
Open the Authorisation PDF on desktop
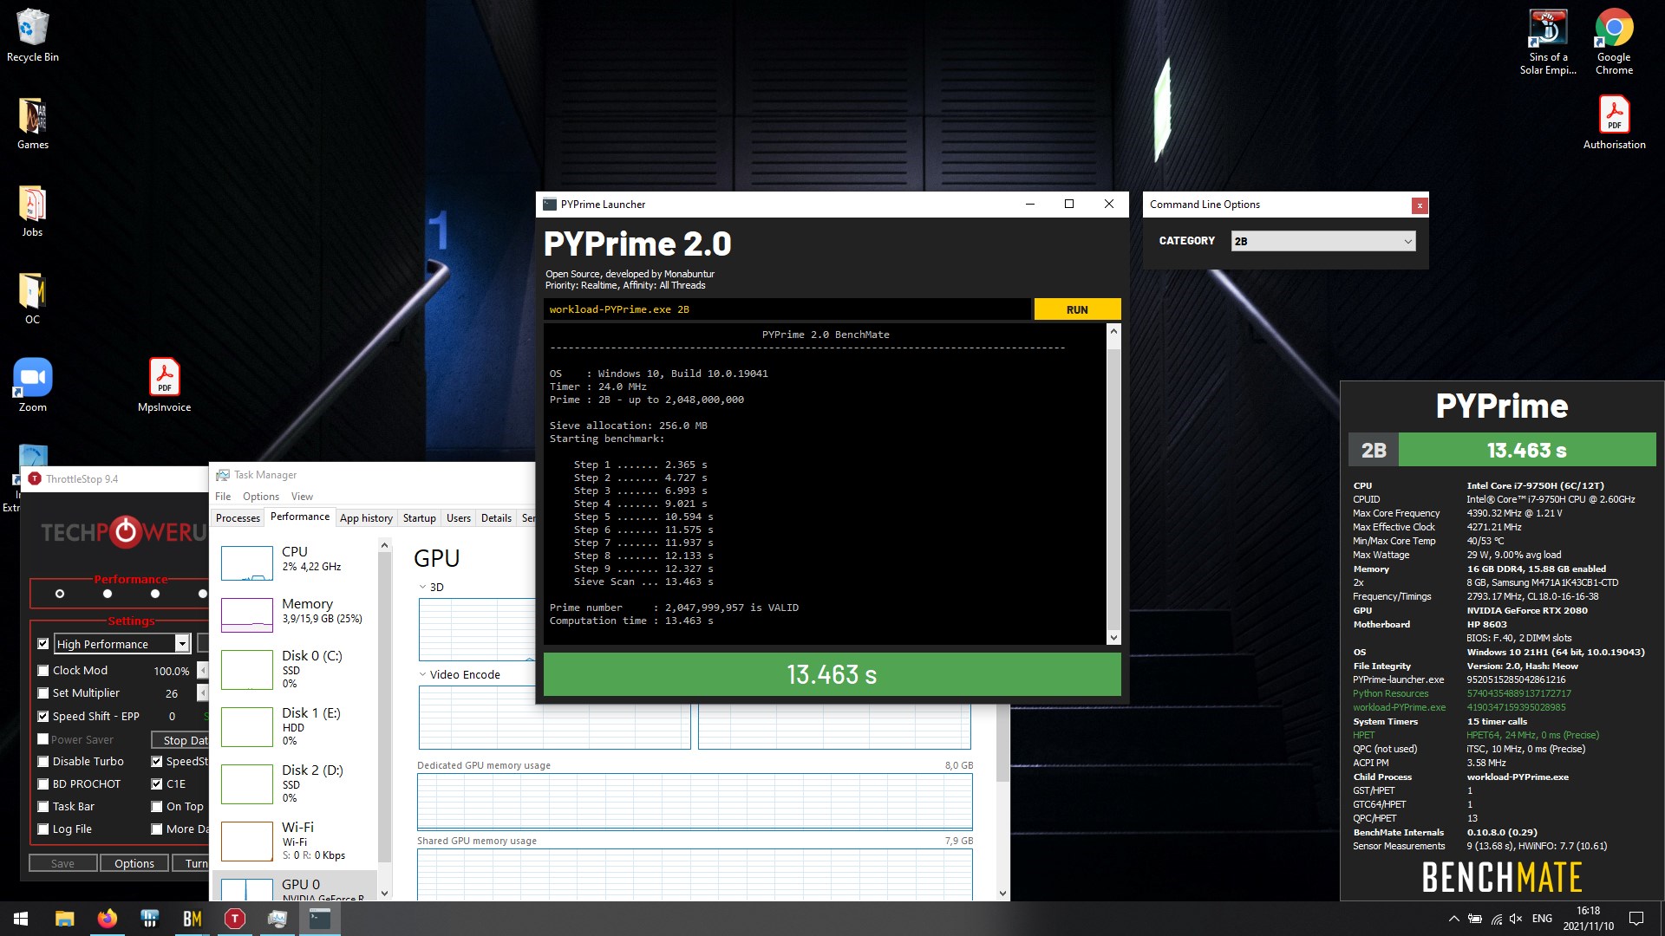pyautogui.click(x=1614, y=123)
